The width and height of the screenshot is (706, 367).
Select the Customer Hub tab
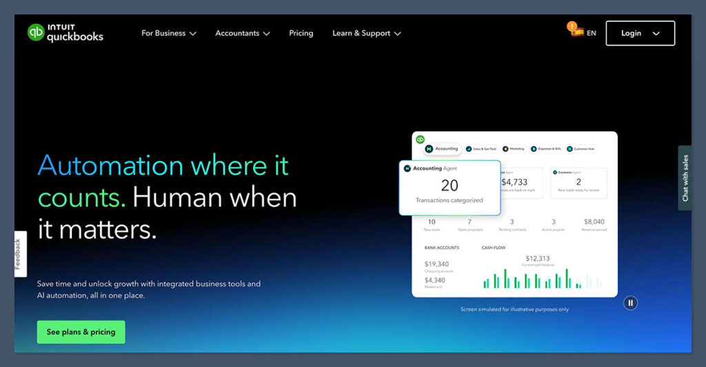pyautogui.click(x=581, y=149)
